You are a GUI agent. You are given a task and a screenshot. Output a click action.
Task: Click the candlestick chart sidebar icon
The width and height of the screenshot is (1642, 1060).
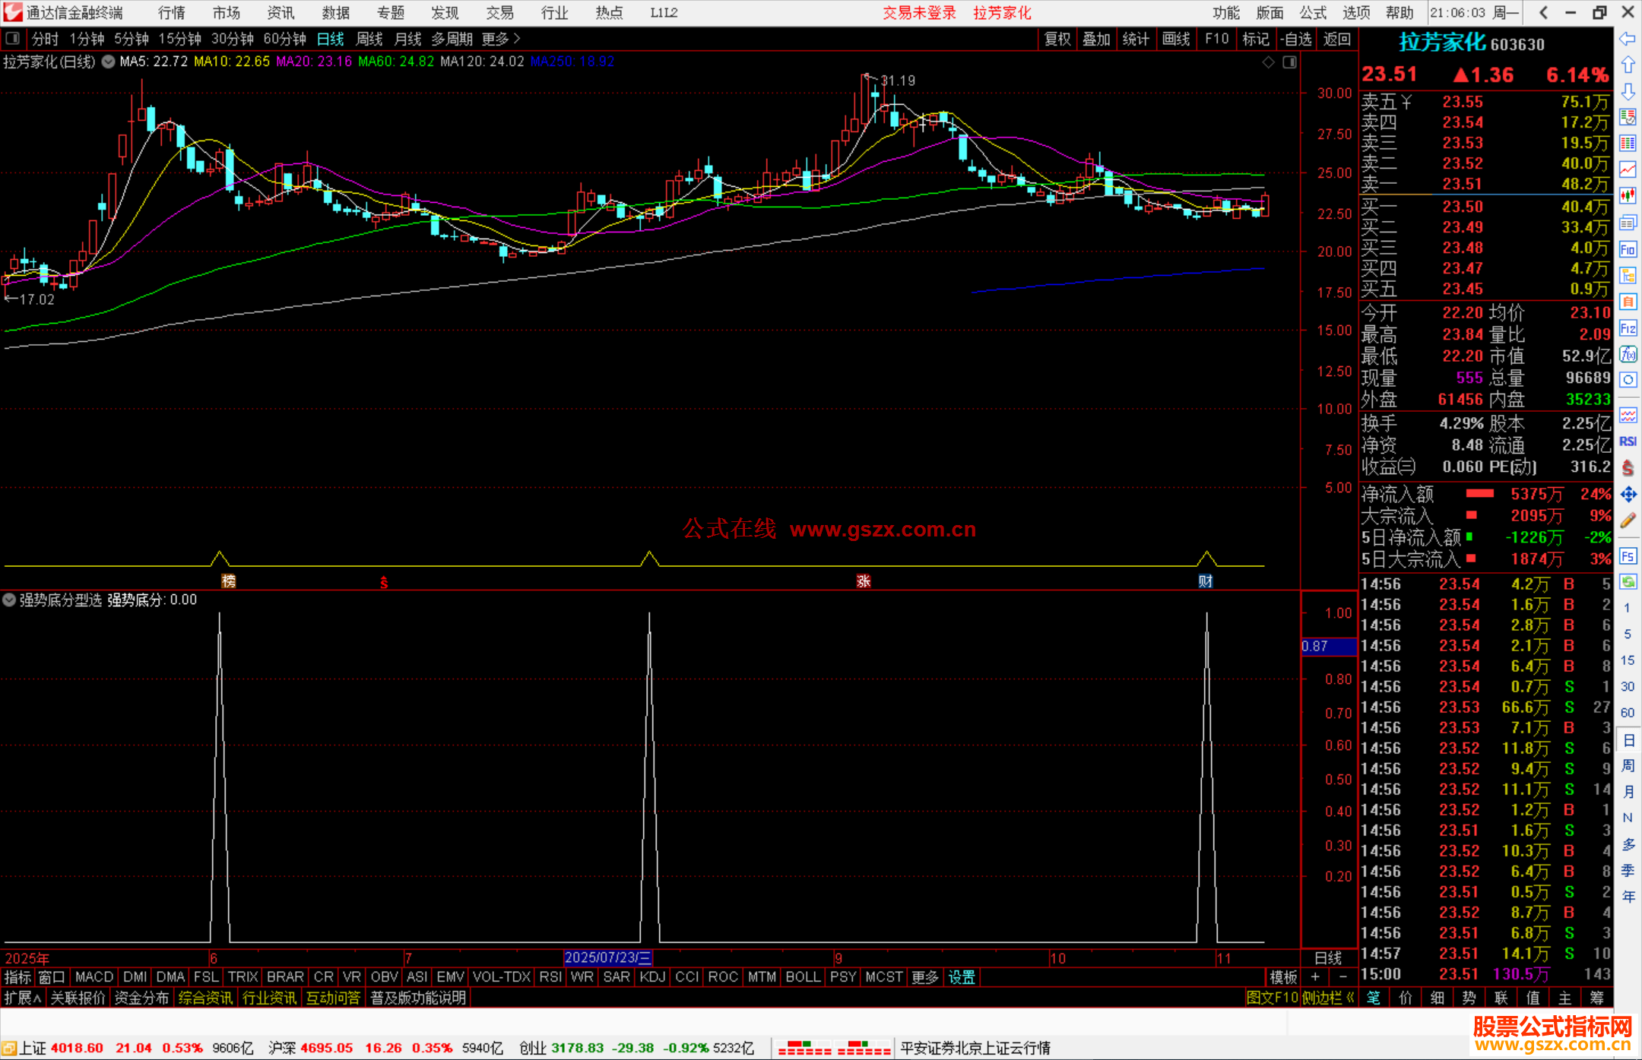pos(1628,196)
